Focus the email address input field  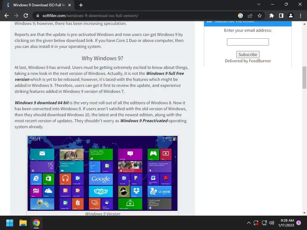point(248,42)
